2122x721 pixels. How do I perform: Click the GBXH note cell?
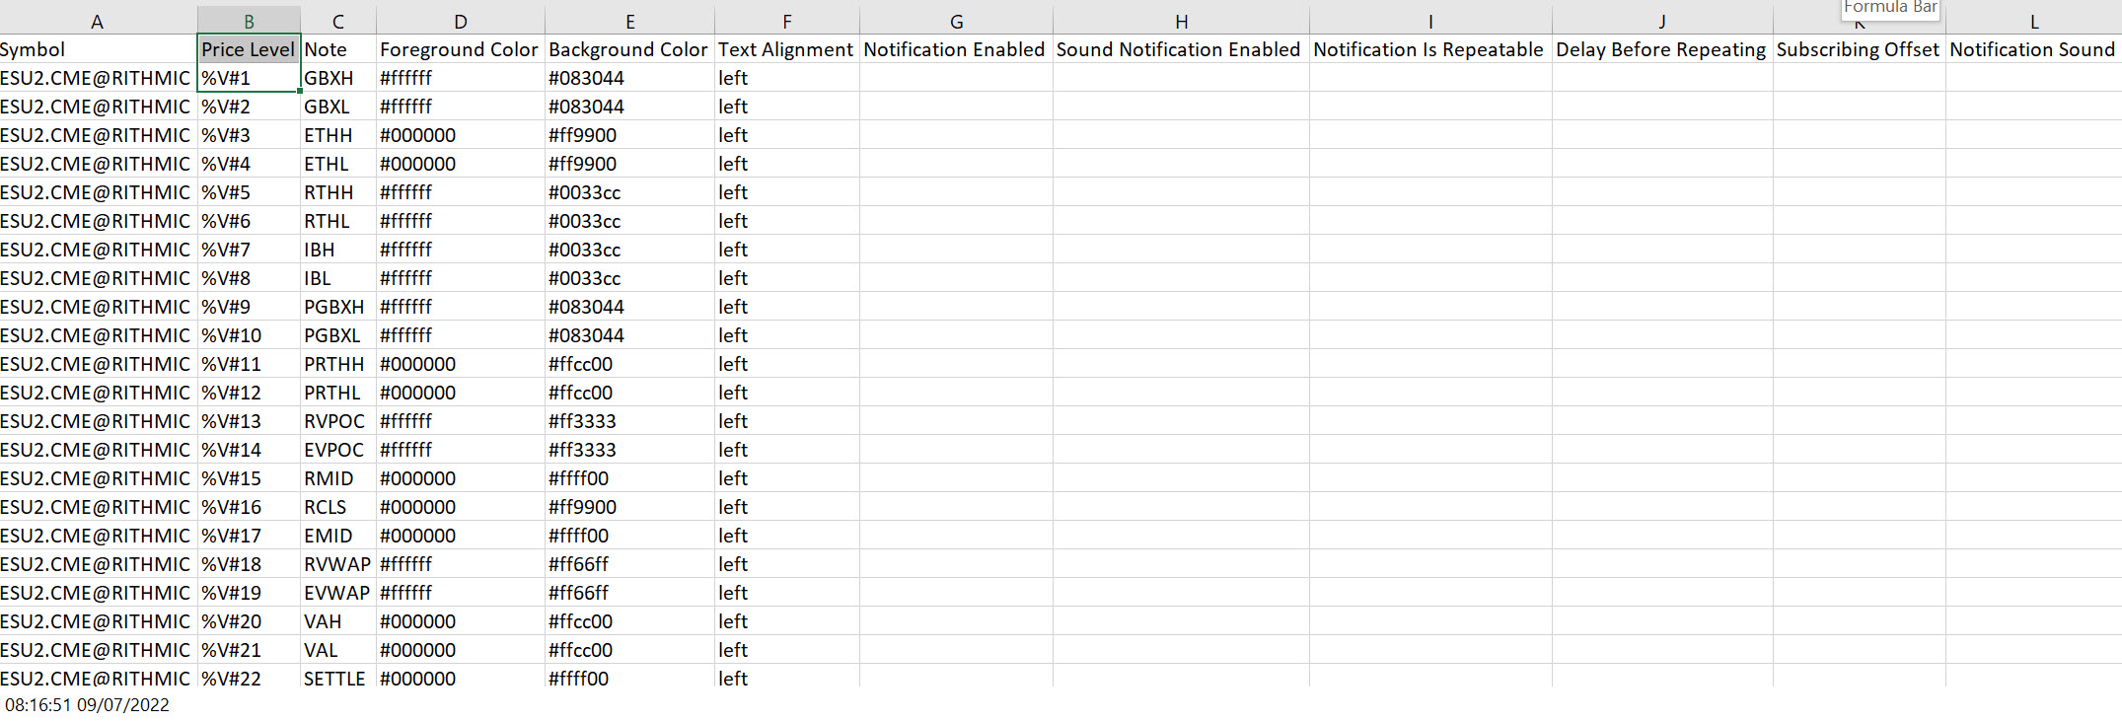(338, 78)
